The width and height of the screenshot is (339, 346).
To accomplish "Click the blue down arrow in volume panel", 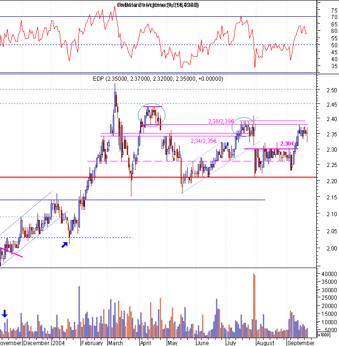I will coord(5,314).
